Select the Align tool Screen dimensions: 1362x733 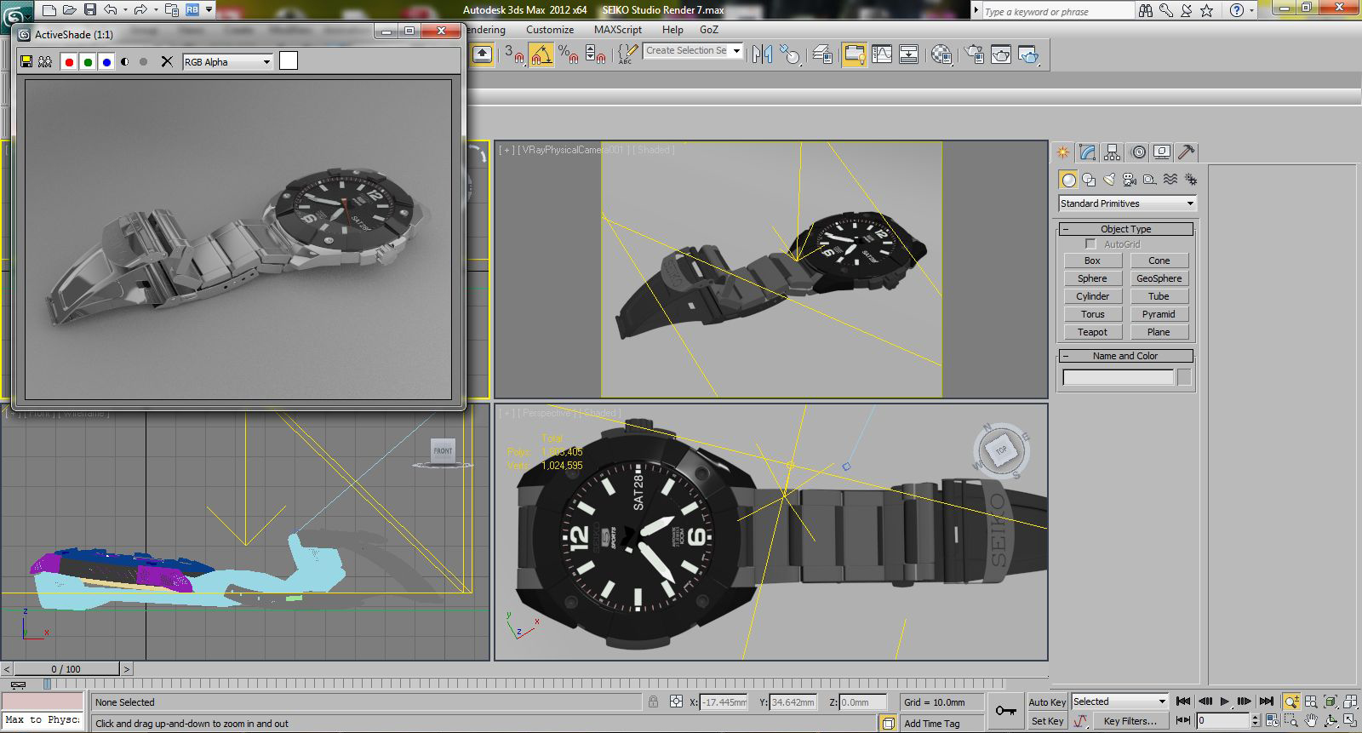coord(790,54)
